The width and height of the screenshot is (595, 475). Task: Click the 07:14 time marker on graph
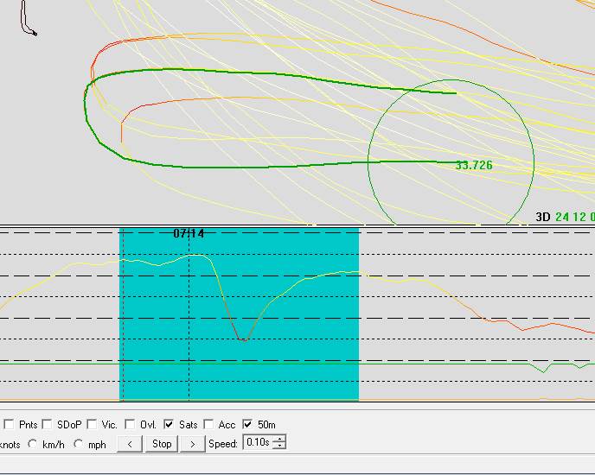point(189,233)
